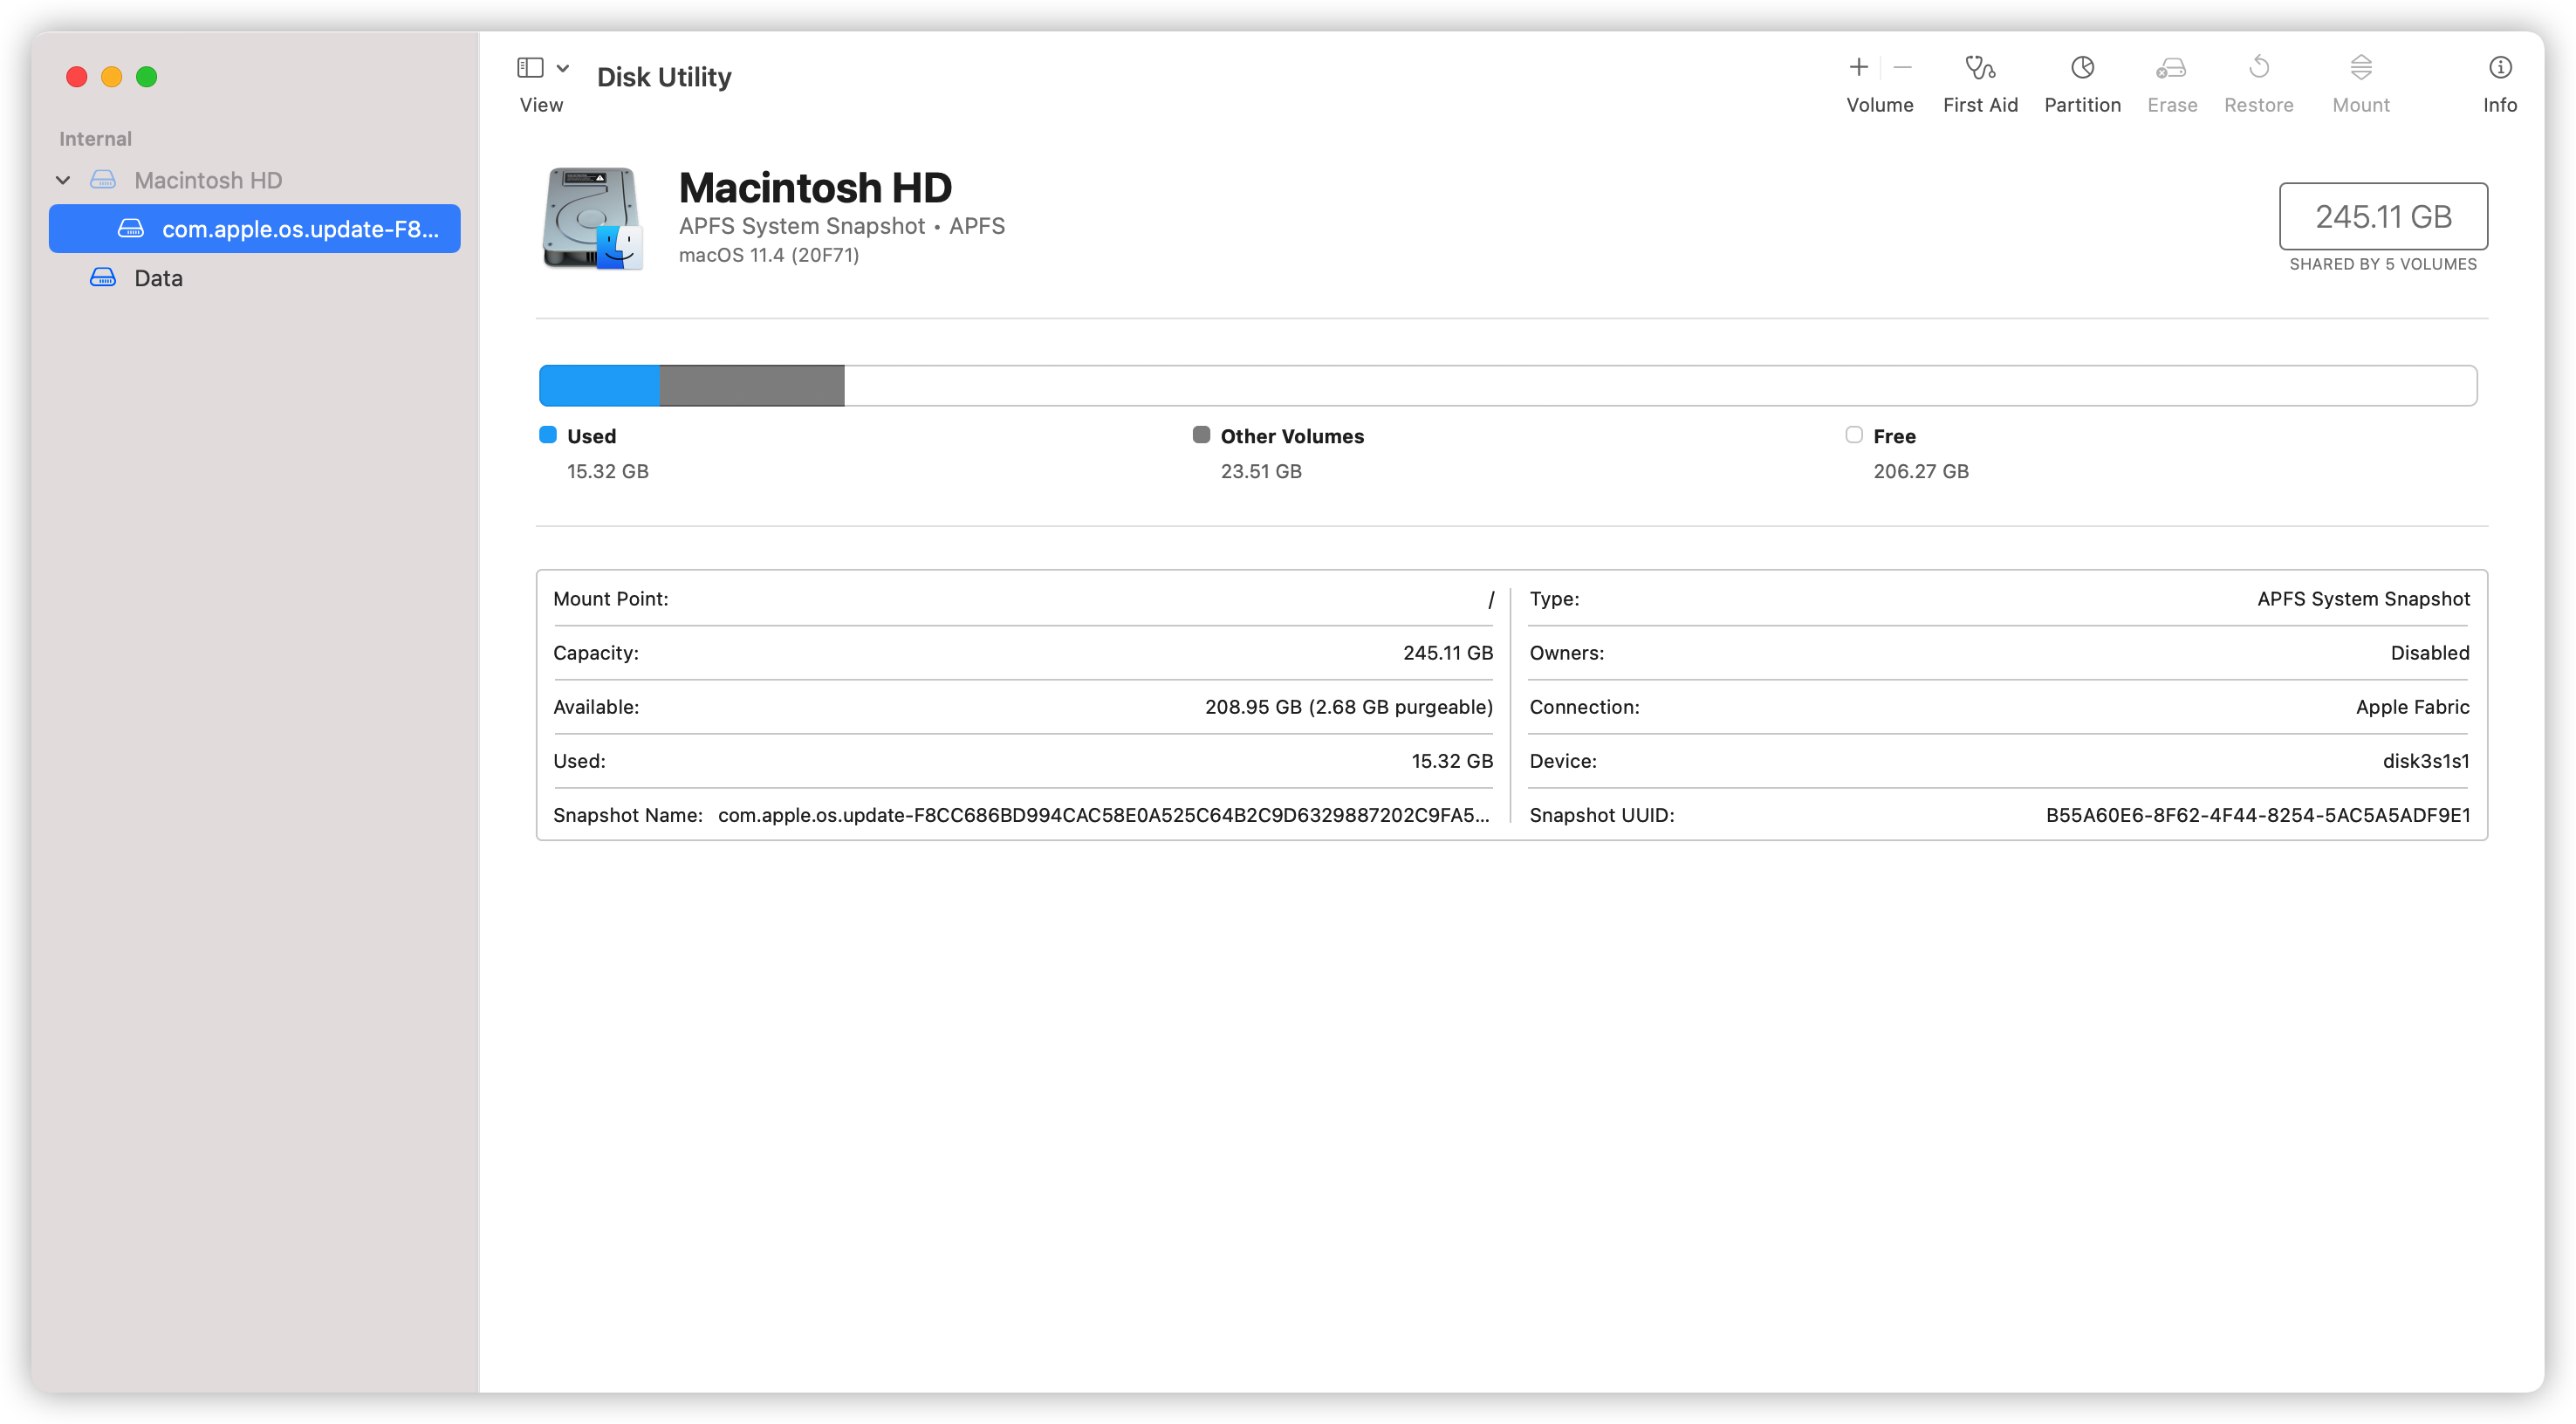
Task: Click the 'macOS 11.4 (20F71)' version text
Action: pos(768,255)
